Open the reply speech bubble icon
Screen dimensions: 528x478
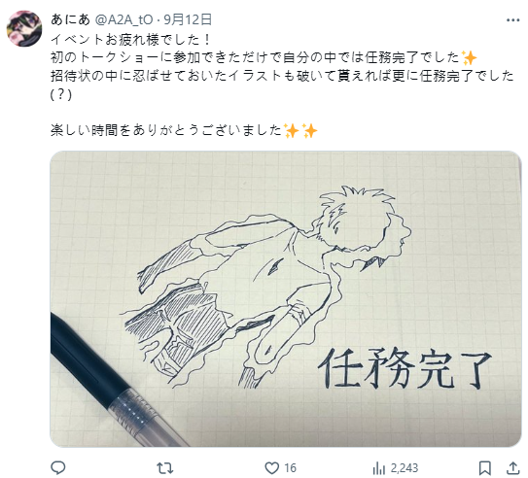click(x=58, y=467)
